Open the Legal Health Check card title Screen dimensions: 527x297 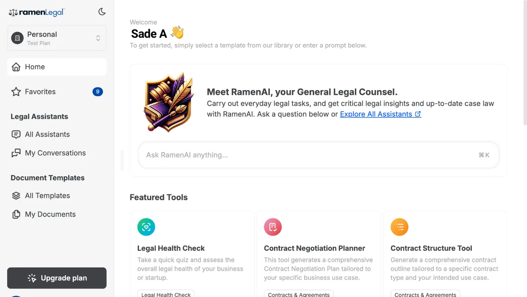(x=171, y=248)
